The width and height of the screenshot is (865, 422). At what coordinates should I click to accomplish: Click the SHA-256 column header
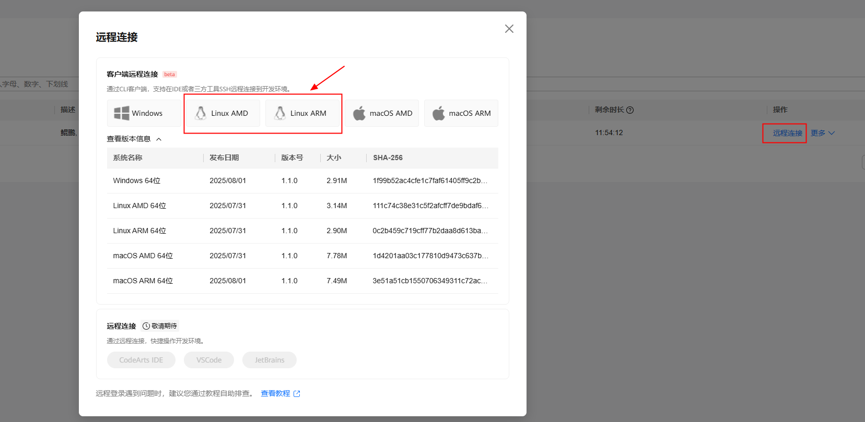(x=388, y=158)
